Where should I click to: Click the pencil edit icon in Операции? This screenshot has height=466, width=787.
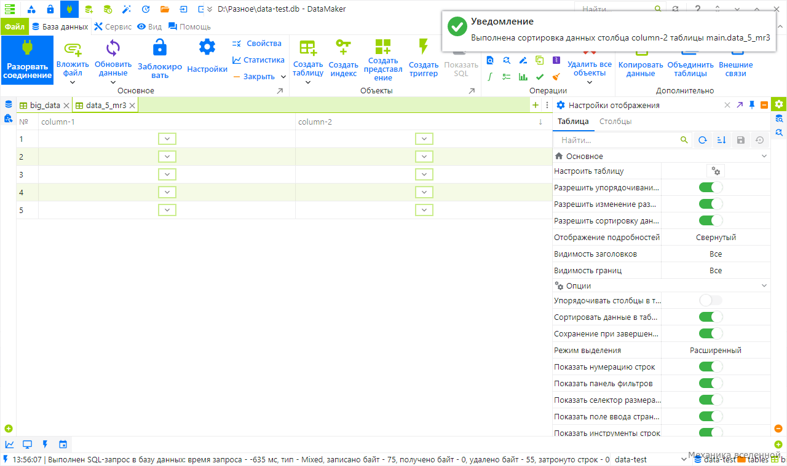[523, 60]
